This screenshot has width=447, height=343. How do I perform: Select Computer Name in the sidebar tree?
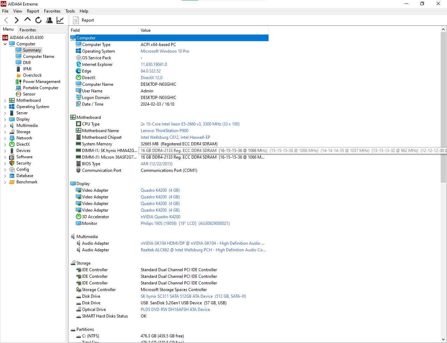pyautogui.click(x=38, y=56)
